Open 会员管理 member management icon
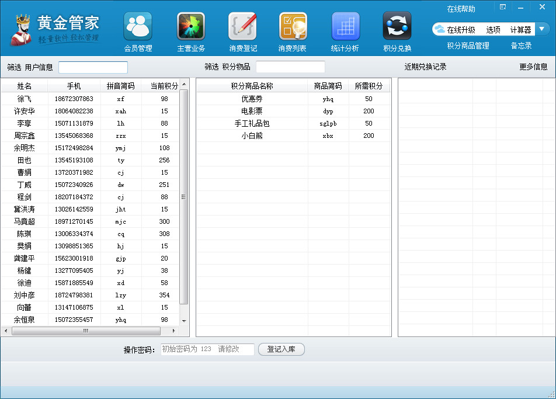This screenshot has width=556, height=399. pos(138,27)
